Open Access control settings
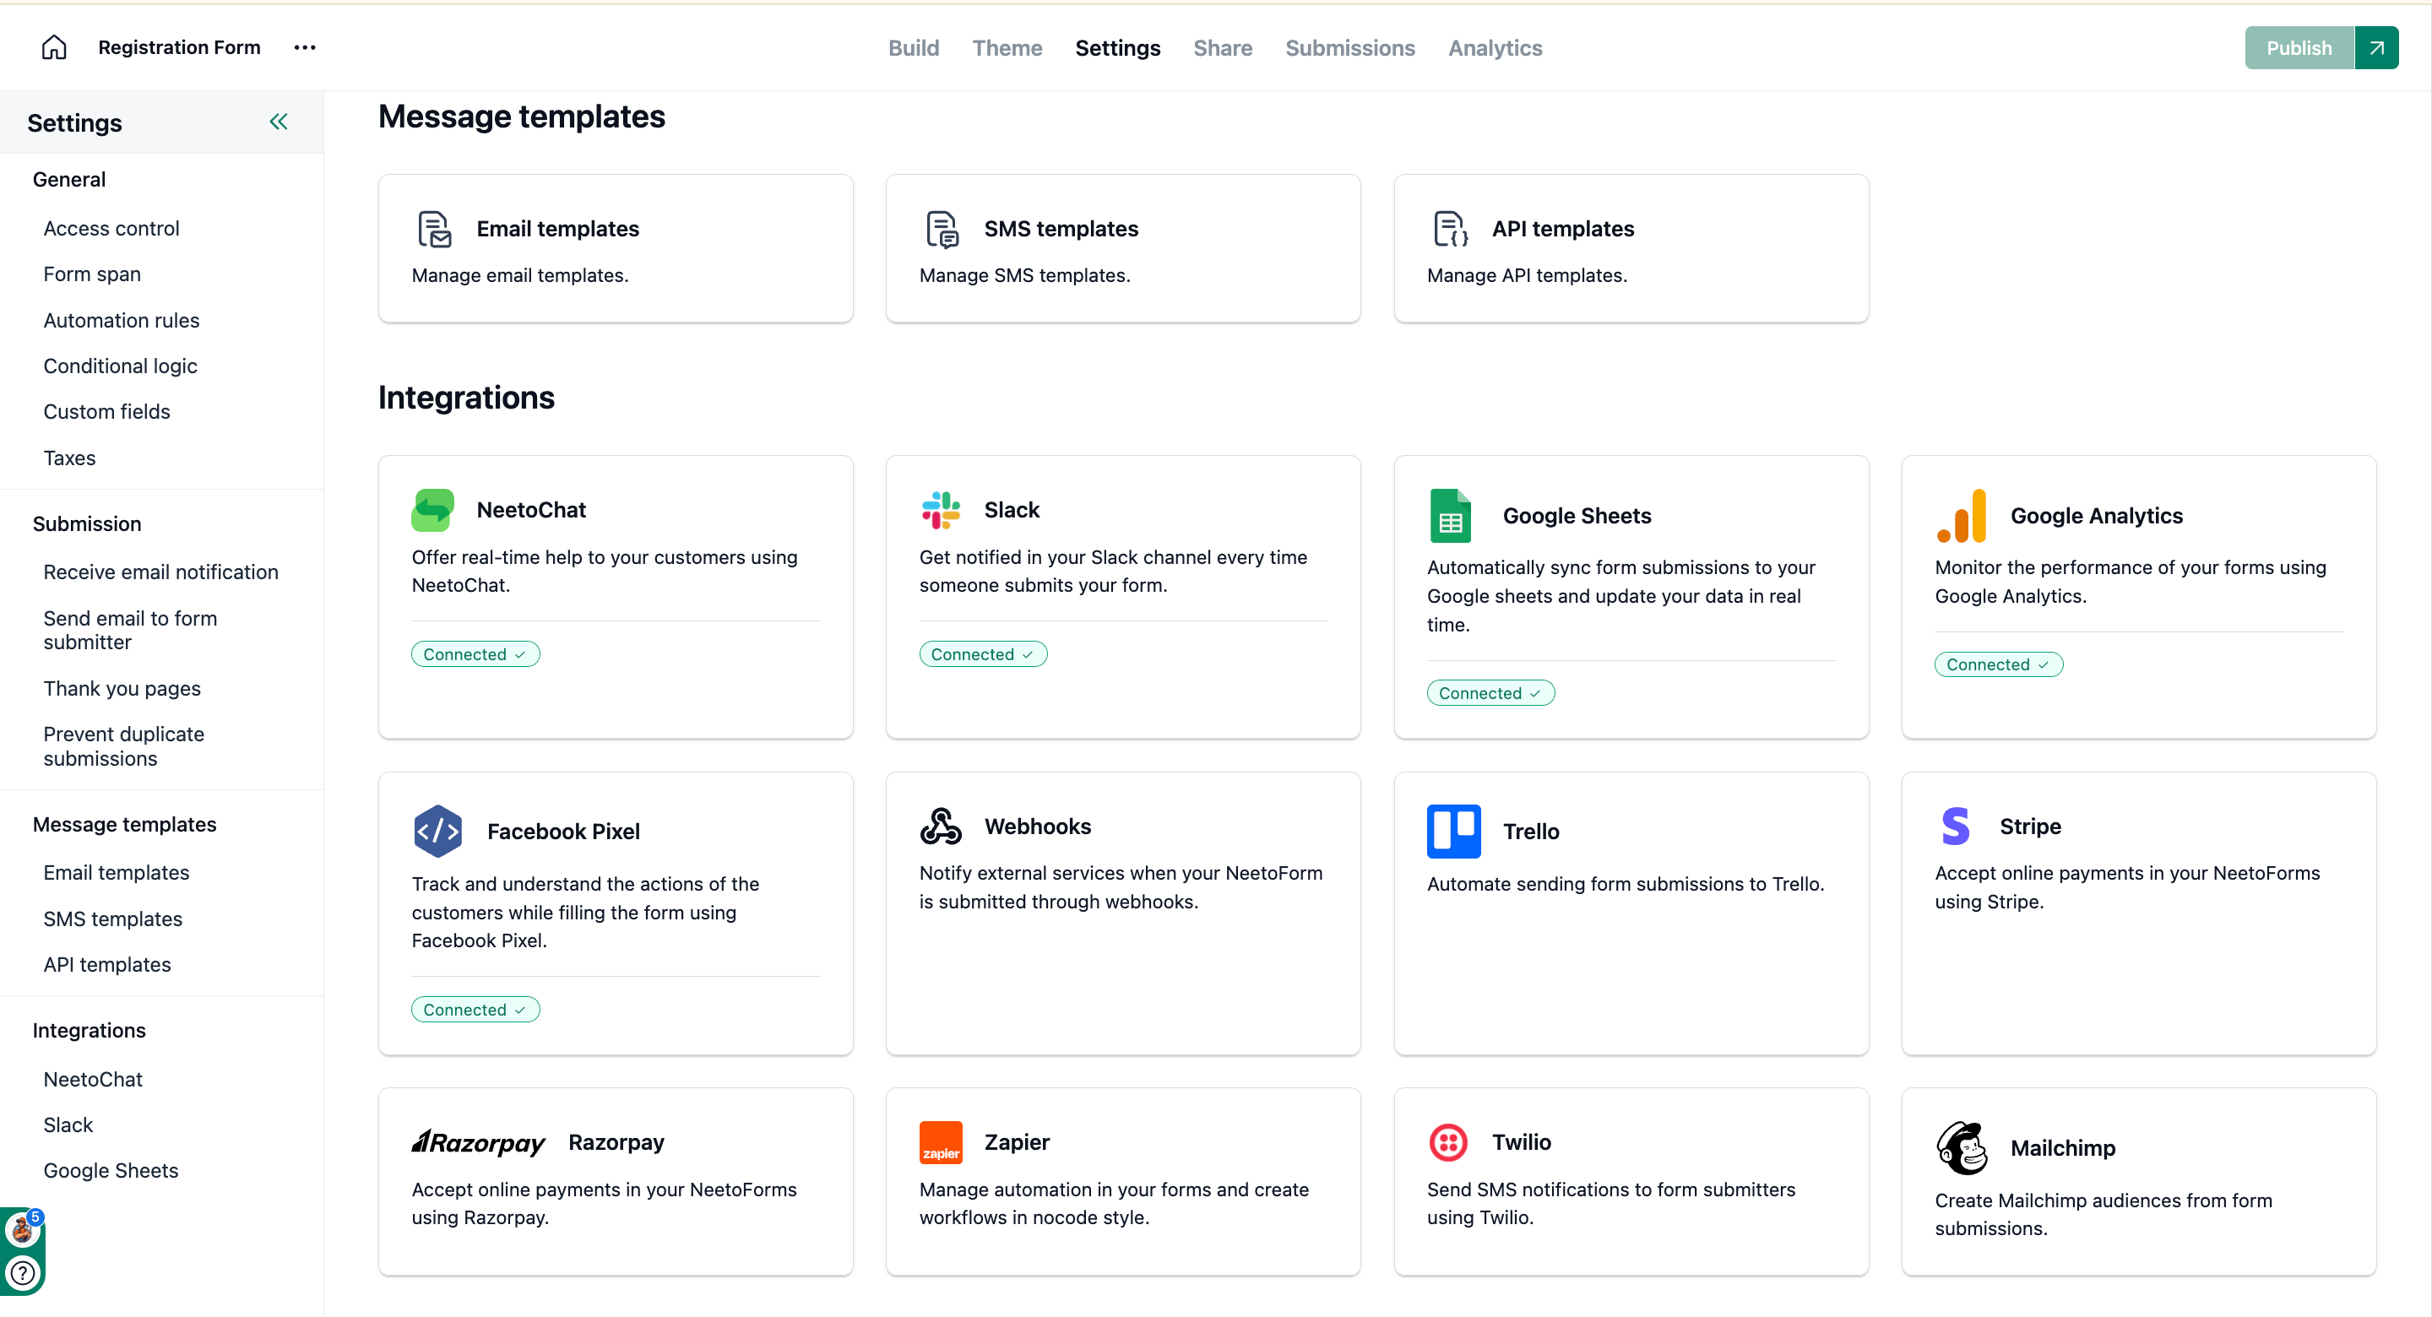2432x1317 pixels. 111,229
